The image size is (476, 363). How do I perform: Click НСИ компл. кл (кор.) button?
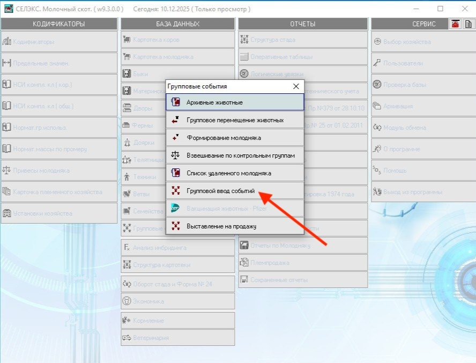click(x=59, y=84)
